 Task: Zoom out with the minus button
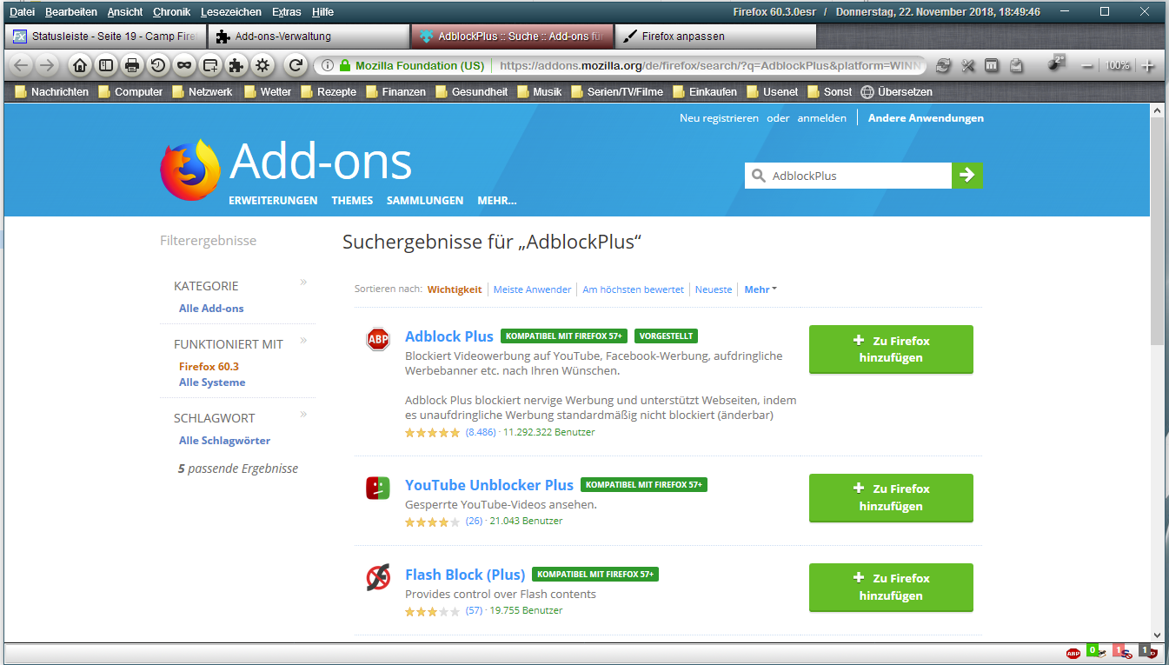tap(1087, 66)
